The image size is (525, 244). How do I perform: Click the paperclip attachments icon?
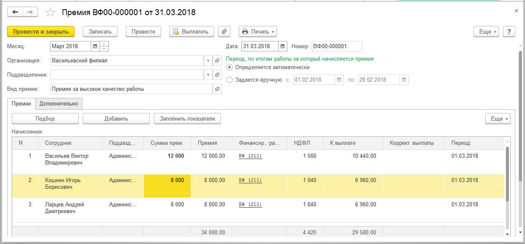coord(225,31)
